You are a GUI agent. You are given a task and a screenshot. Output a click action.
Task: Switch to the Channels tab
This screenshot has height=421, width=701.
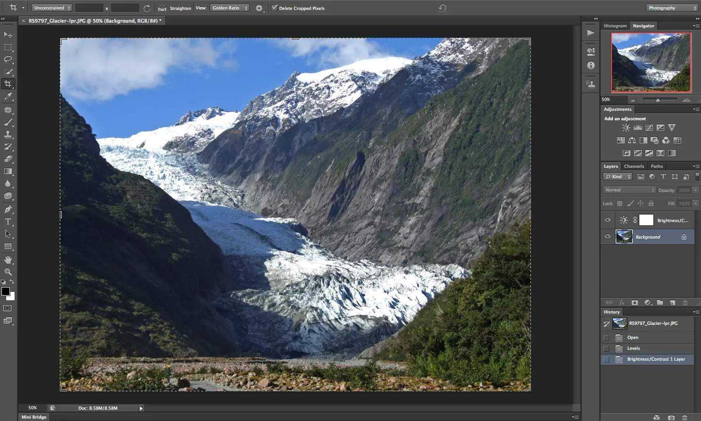634,166
